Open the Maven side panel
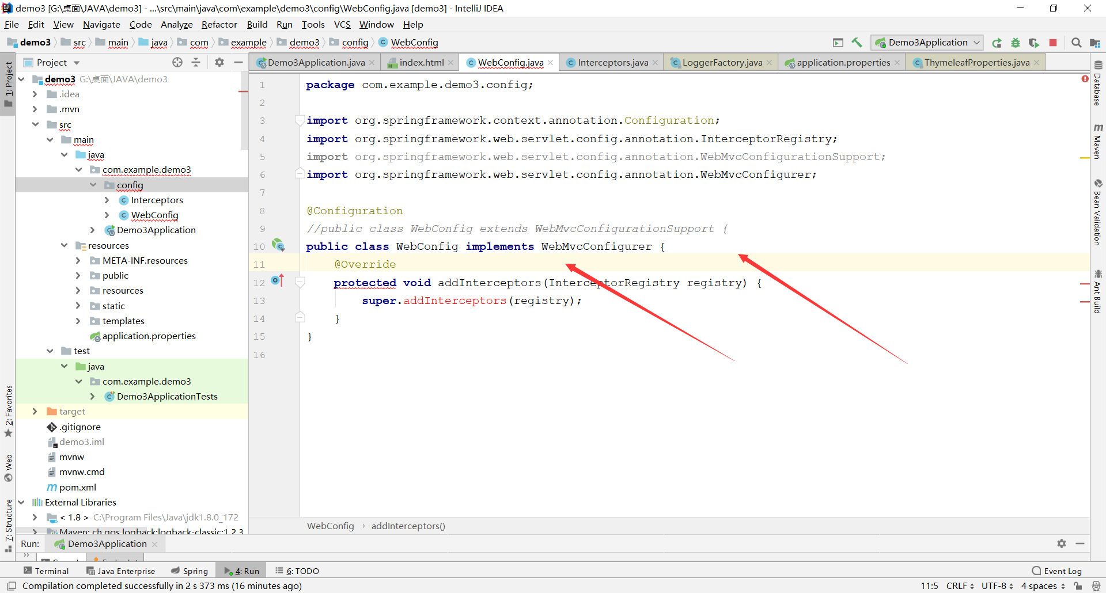Image resolution: width=1106 pixels, height=593 pixels. click(x=1098, y=141)
